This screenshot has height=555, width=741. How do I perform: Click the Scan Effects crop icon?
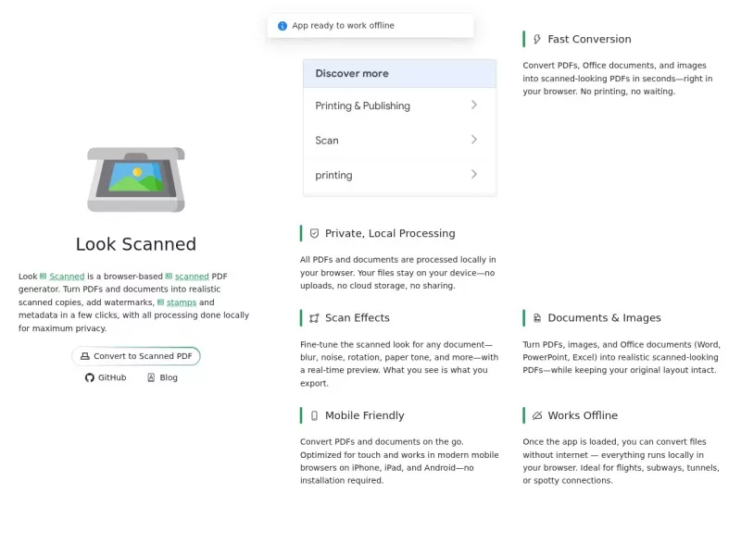tap(314, 318)
